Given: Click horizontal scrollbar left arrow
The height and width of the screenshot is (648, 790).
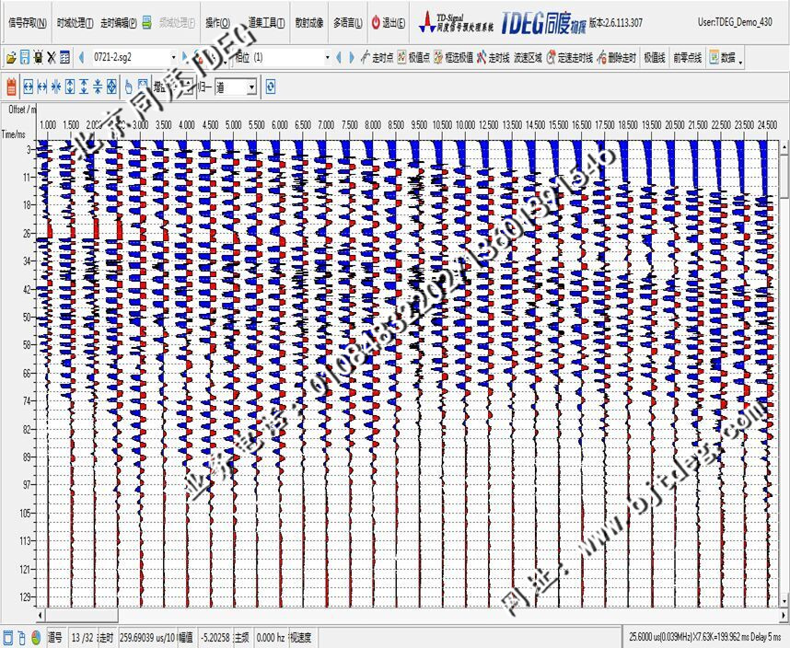Looking at the screenshot, I should point(41,615).
